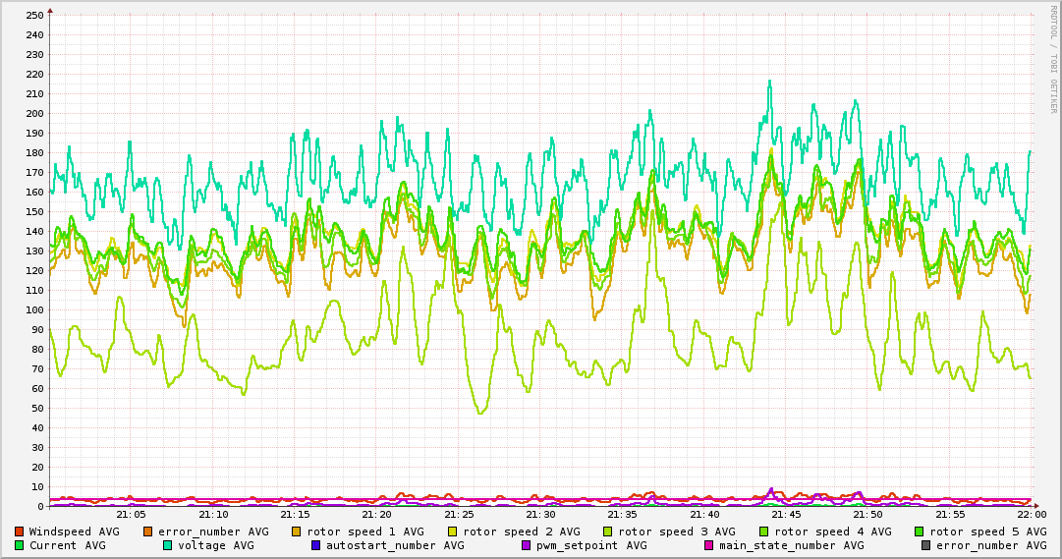Click the 21:05 time axis label
The height and width of the screenshot is (559, 1062).
[x=132, y=515]
